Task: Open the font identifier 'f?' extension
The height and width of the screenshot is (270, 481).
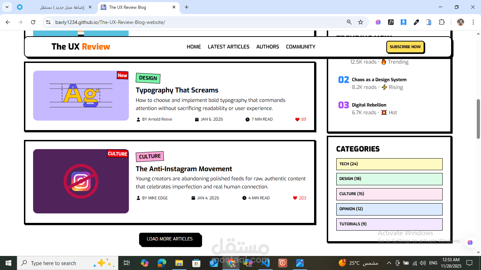Action: tap(391, 22)
